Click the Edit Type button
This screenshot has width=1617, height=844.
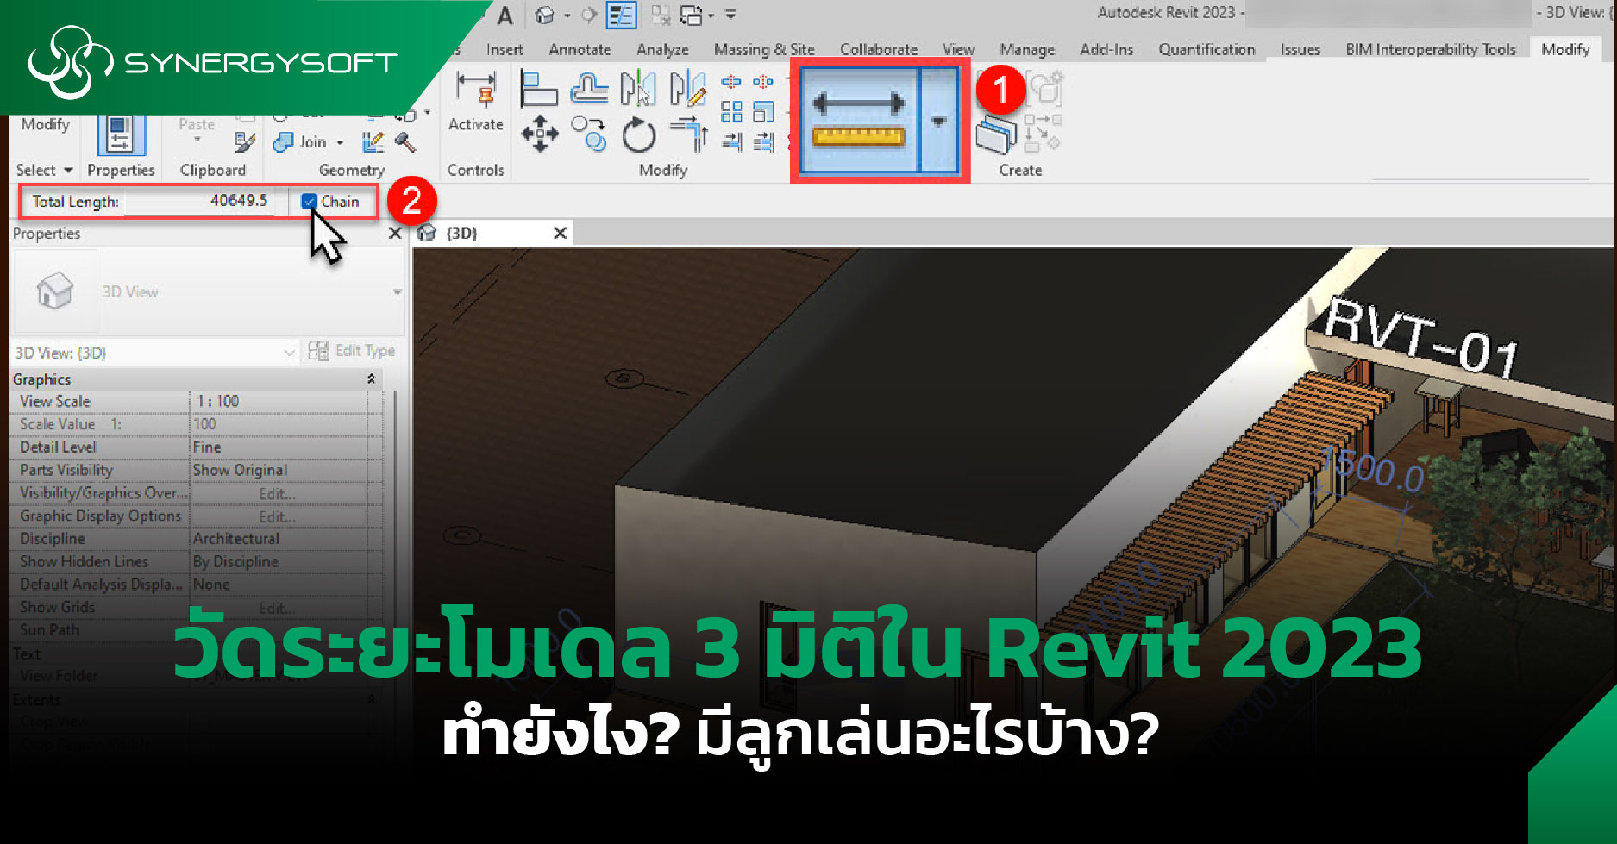(x=352, y=351)
